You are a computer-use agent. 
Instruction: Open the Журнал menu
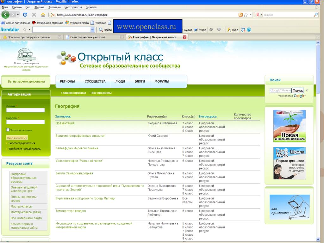pyautogui.click(x=39, y=7)
